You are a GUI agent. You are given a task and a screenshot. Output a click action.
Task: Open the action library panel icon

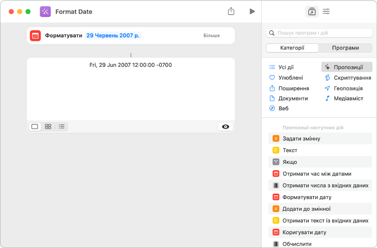point(311,12)
